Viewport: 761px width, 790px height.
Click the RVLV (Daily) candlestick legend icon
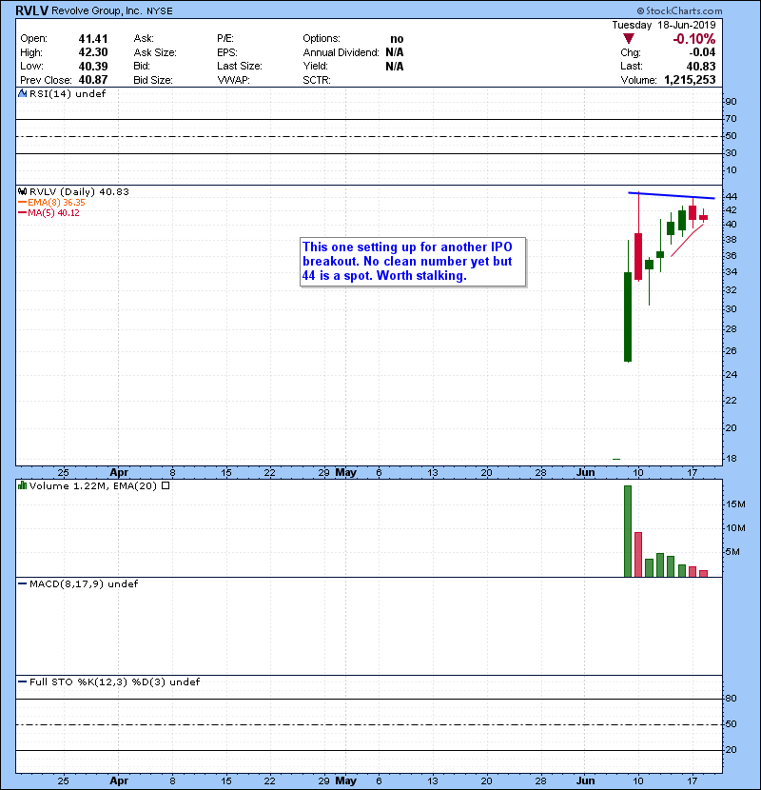pyautogui.click(x=22, y=192)
